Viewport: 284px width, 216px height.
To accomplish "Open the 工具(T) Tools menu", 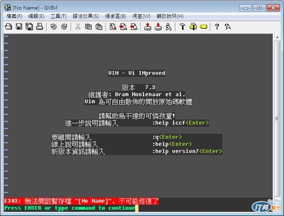I will (58, 16).
